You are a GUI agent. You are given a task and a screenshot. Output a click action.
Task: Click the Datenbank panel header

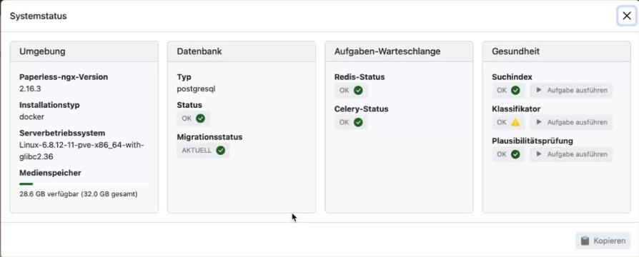pyautogui.click(x=242, y=51)
